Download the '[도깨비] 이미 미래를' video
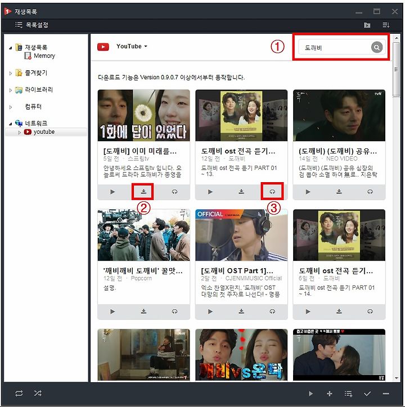Image resolution: width=405 pixels, height=407 pixels. (x=143, y=192)
